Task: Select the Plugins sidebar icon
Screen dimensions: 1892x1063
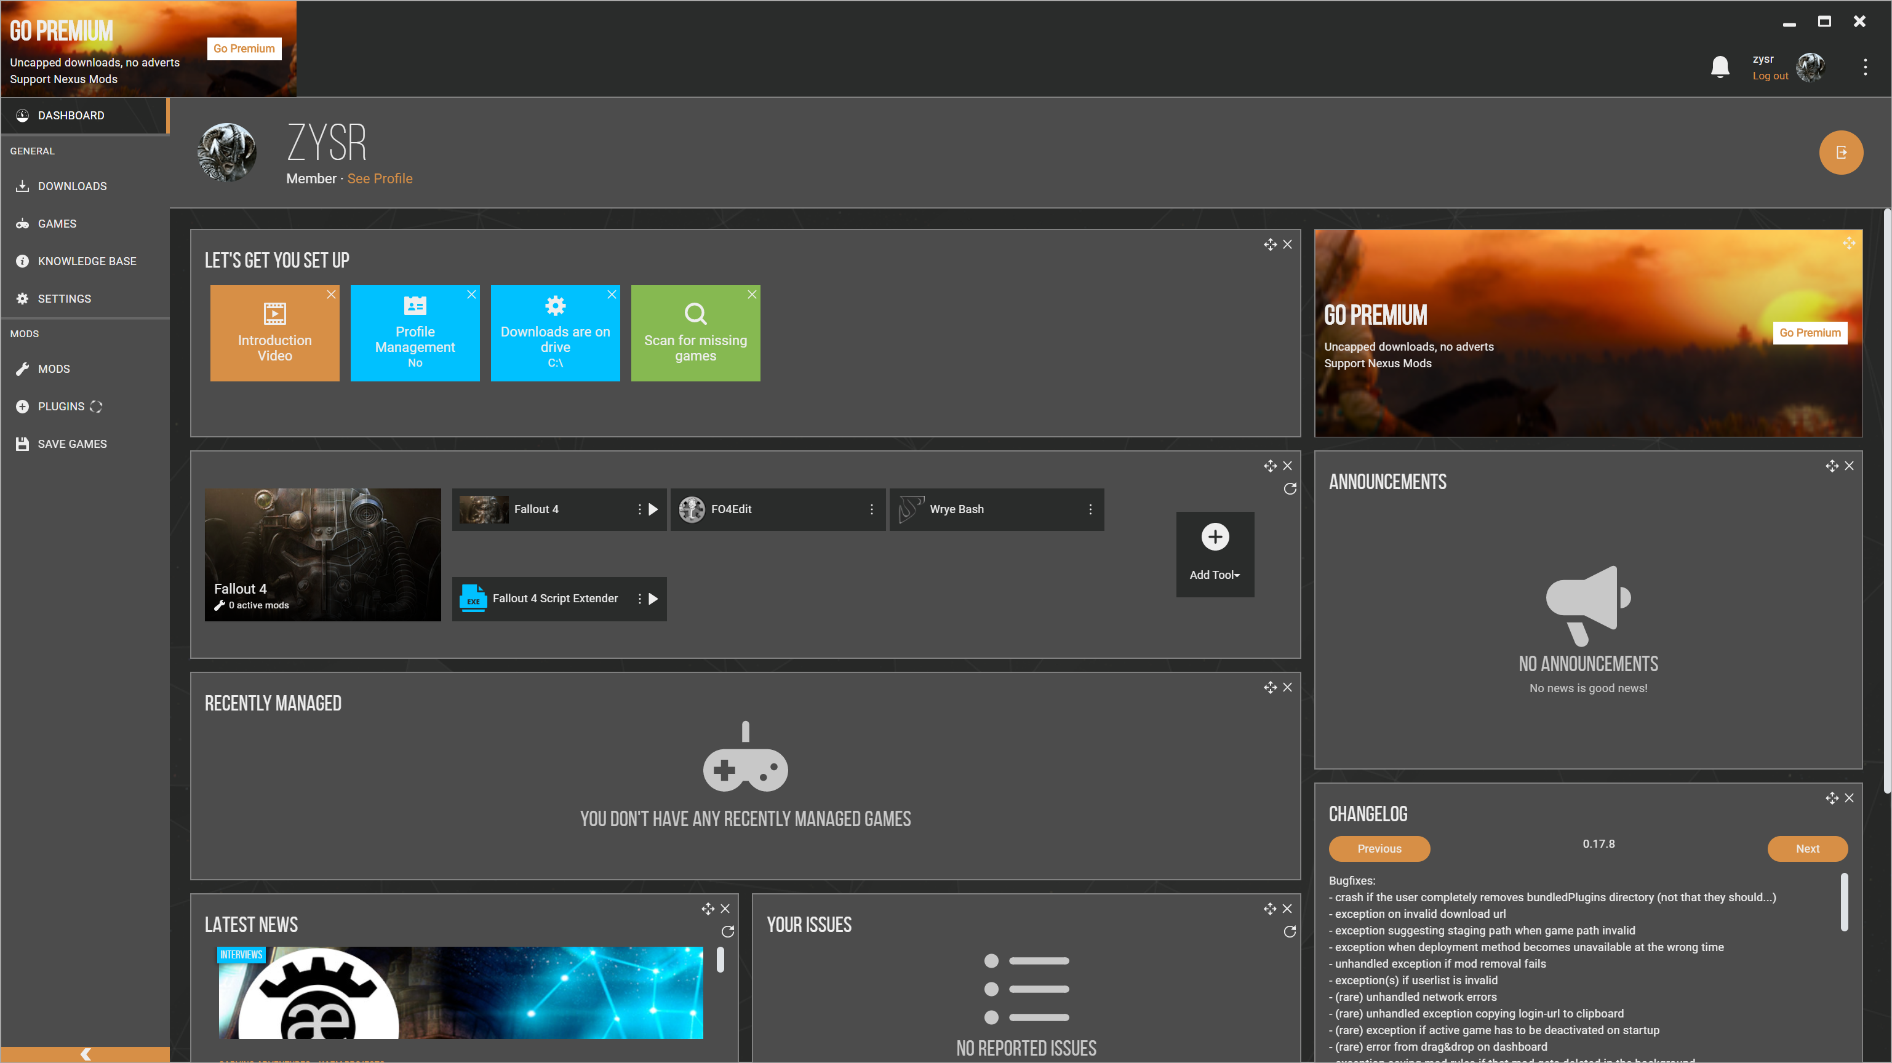Action: point(22,405)
